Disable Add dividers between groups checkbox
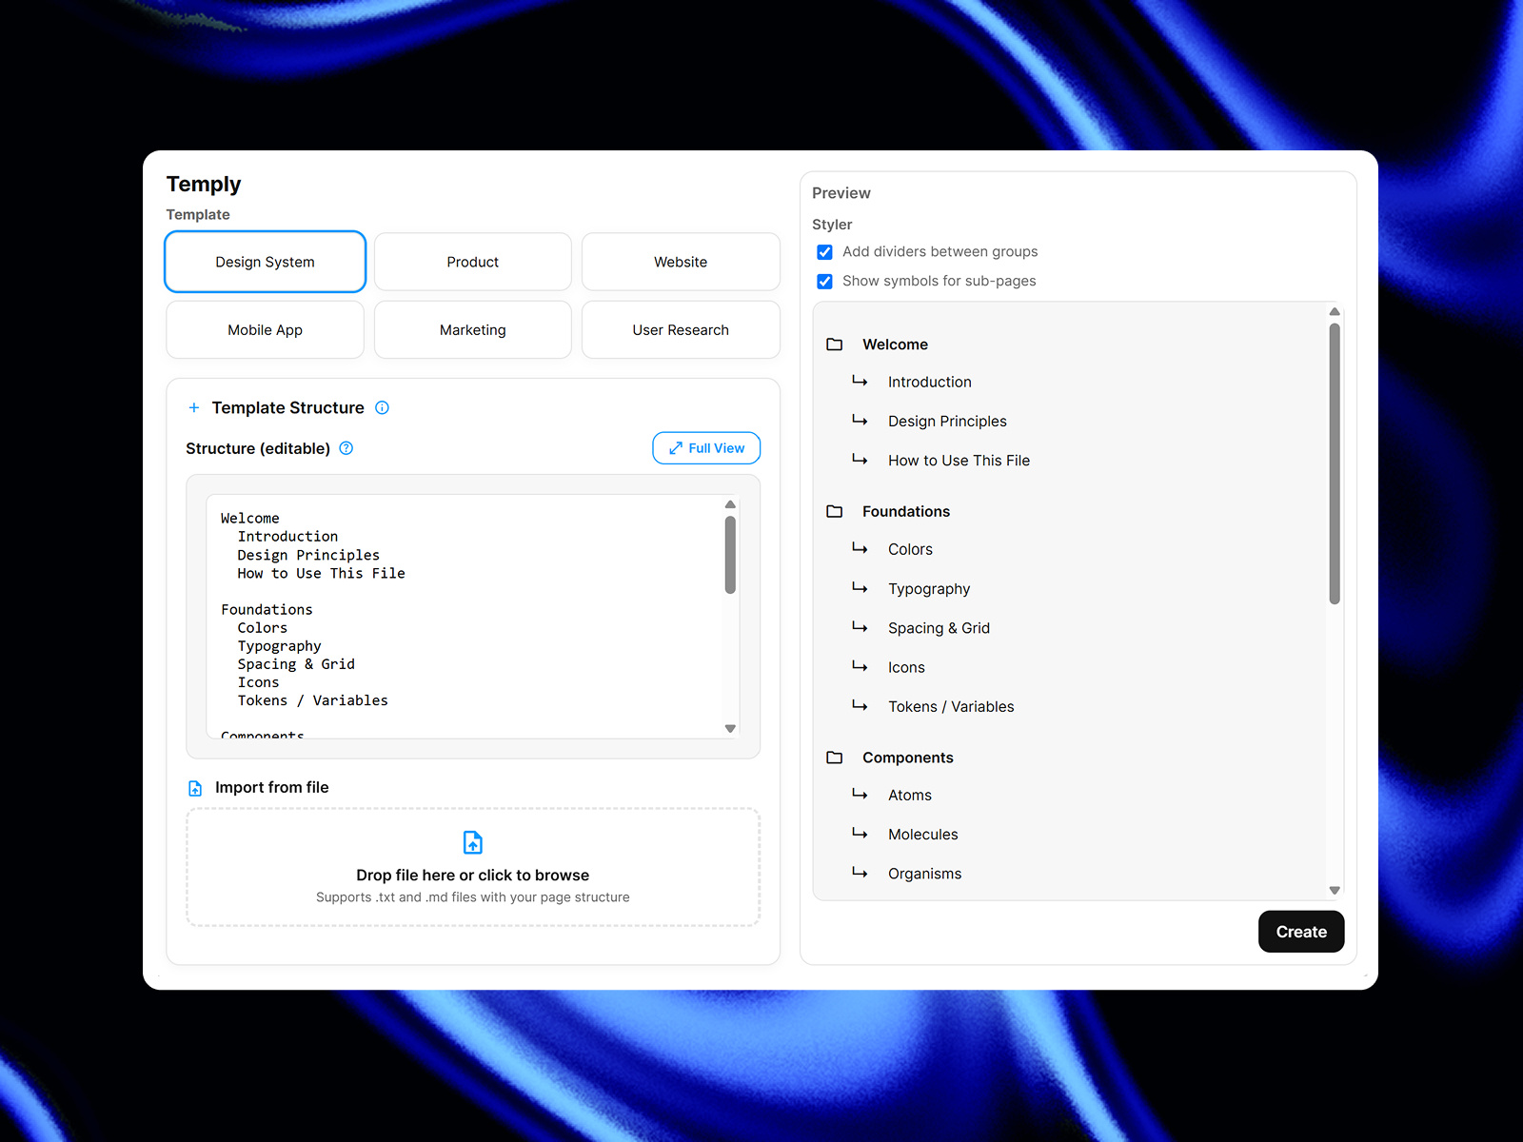The image size is (1523, 1142). pos(825,252)
